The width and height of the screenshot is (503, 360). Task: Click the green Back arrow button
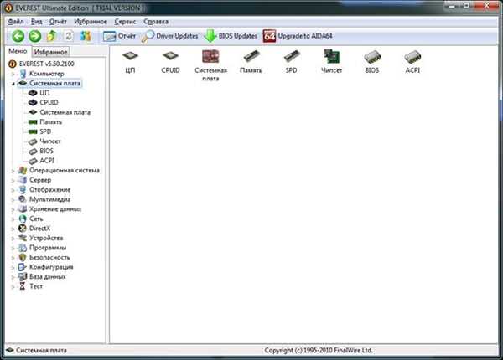pyautogui.click(x=18, y=36)
